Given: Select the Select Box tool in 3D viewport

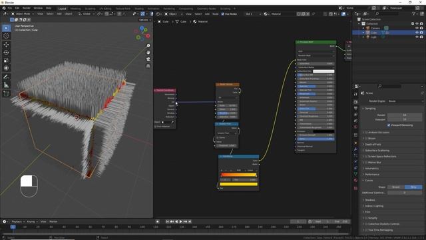Looking at the screenshot, I should (6, 28).
